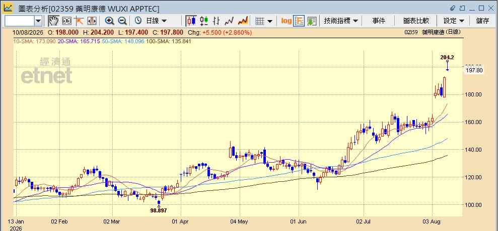Screen dimensions: 498x231
Task: Click the 10-SMA legend label
Action: click(x=34, y=41)
